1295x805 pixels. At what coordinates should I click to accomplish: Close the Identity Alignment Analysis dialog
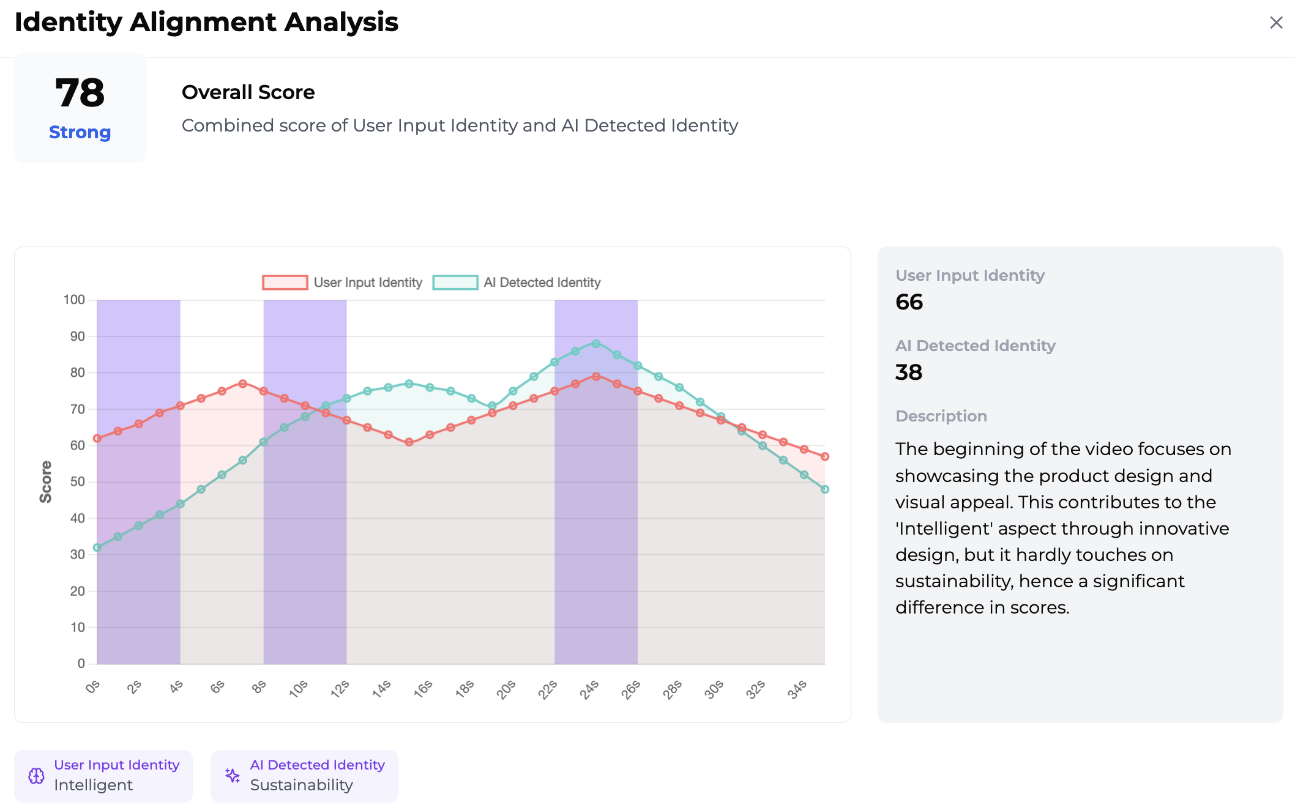tap(1276, 23)
